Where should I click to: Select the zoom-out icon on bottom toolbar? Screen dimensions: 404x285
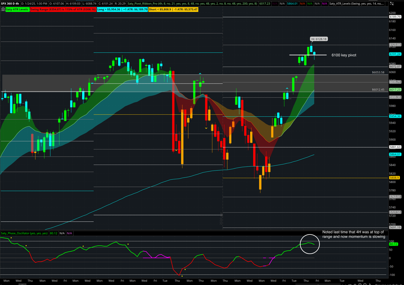[365, 284]
